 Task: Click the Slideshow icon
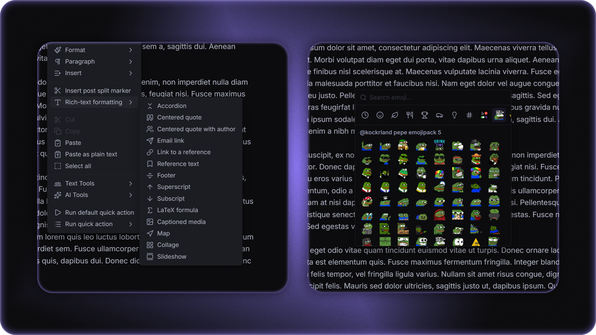pyautogui.click(x=150, y=257)
